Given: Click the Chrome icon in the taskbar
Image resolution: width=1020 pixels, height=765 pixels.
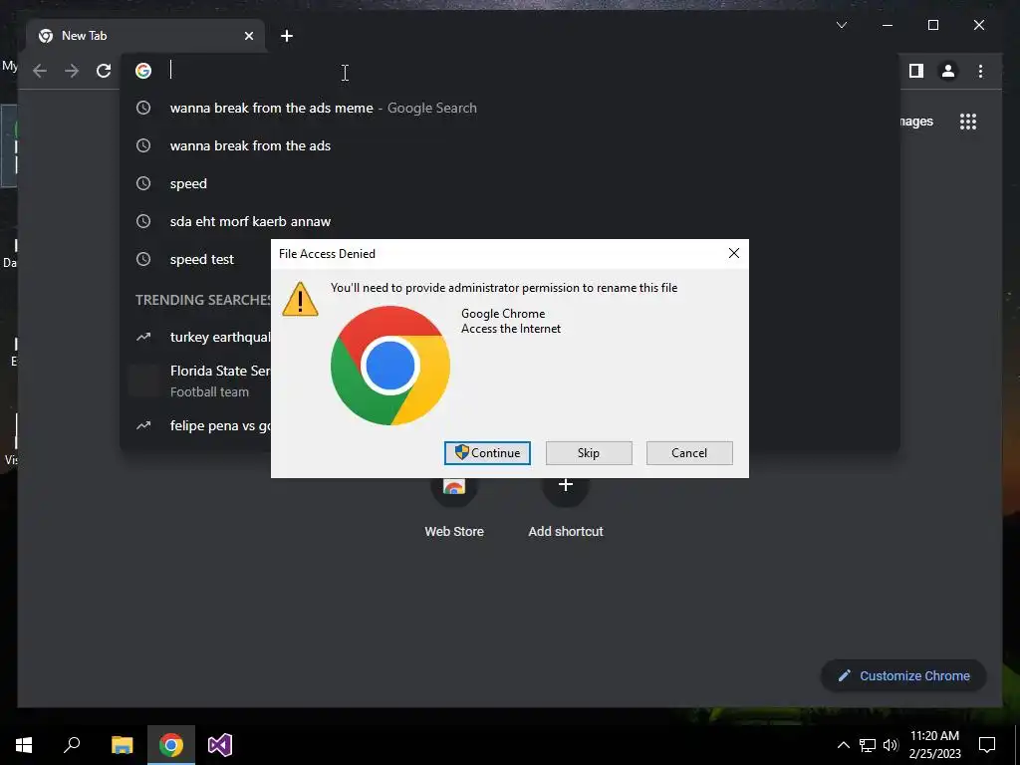Looking at the screenshot, I should pos(171,745).
